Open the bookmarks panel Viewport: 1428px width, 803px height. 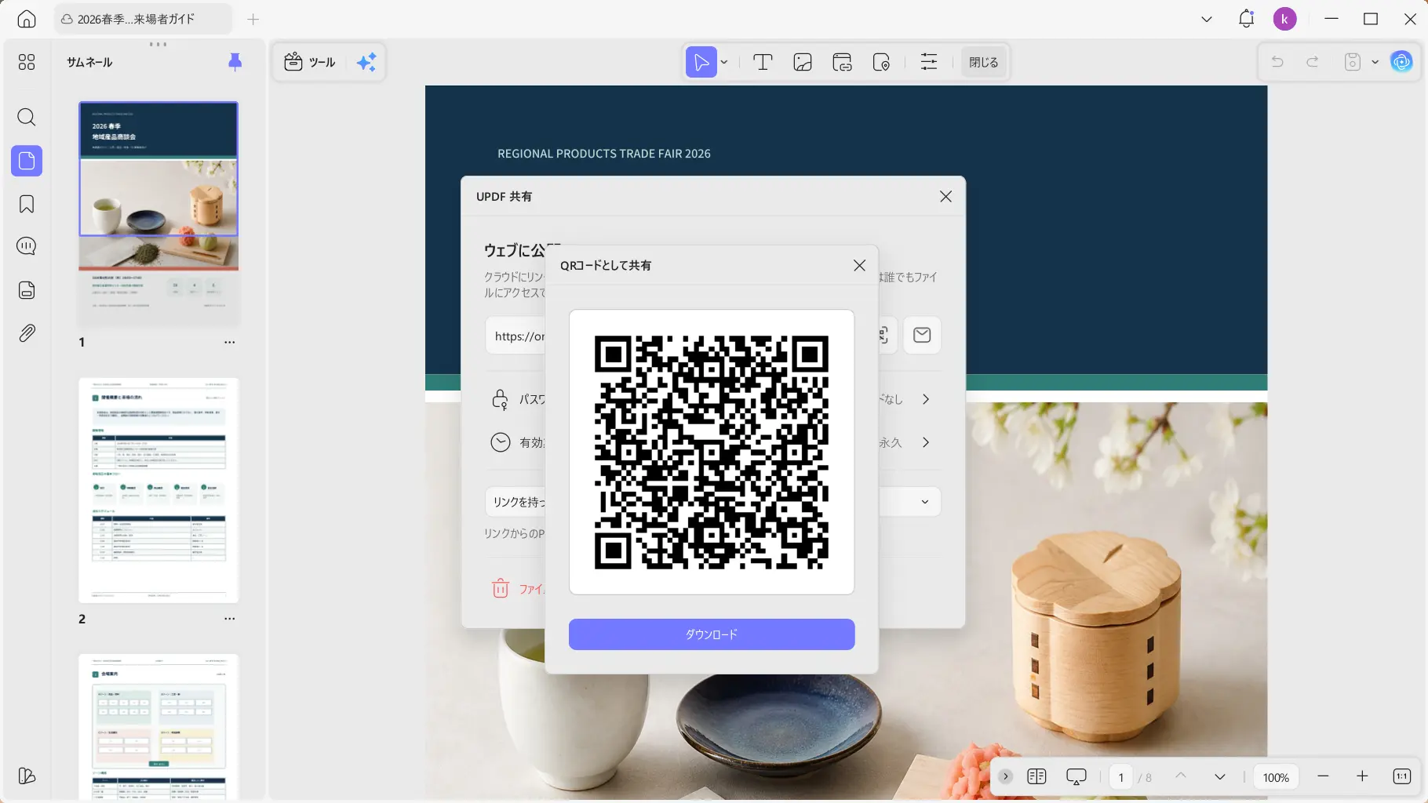pos(27,205)
